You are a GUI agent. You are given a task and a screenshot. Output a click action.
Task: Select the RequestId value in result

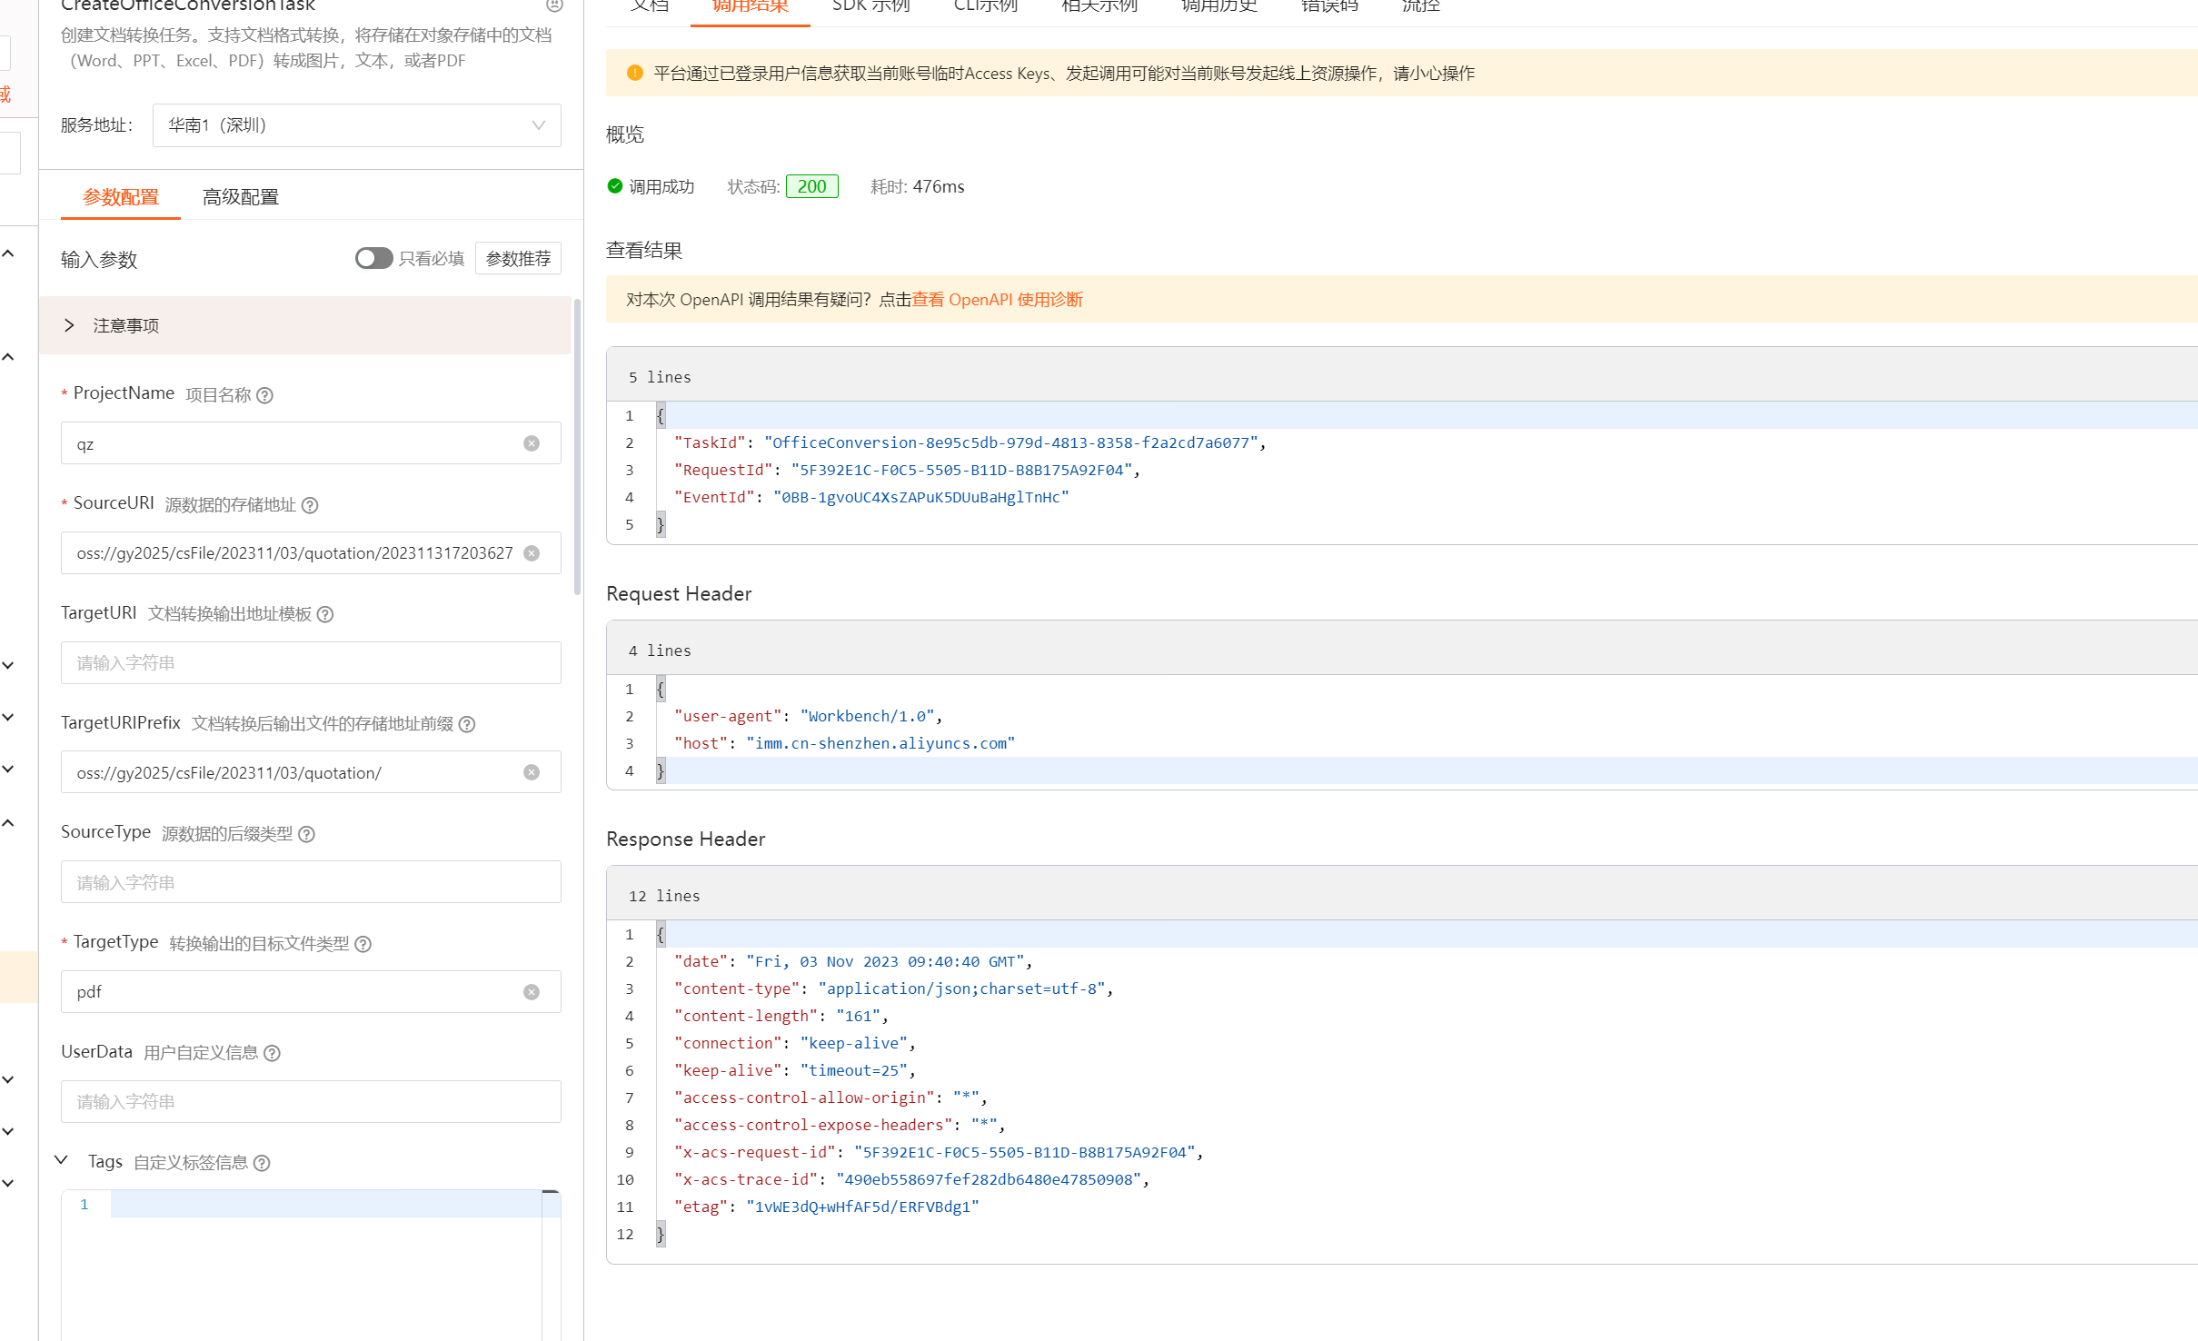coord(961,470)
